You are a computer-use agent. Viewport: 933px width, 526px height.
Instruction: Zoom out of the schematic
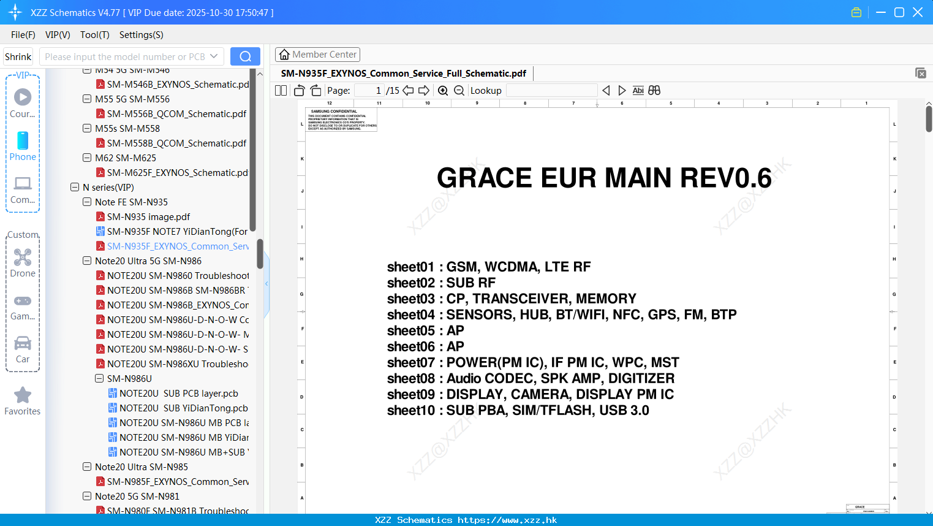tap(459, 91)
